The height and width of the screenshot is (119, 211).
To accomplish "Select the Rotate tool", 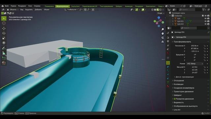I will pos(4,33).
